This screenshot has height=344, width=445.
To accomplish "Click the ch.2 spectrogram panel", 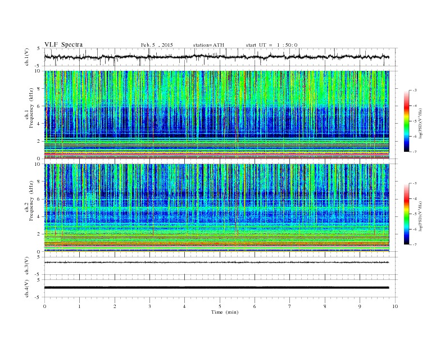I will tap(217, 207).
